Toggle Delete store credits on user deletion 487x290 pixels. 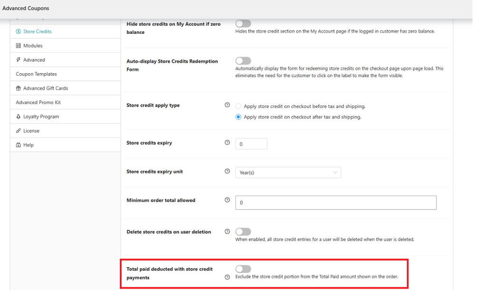243,232
